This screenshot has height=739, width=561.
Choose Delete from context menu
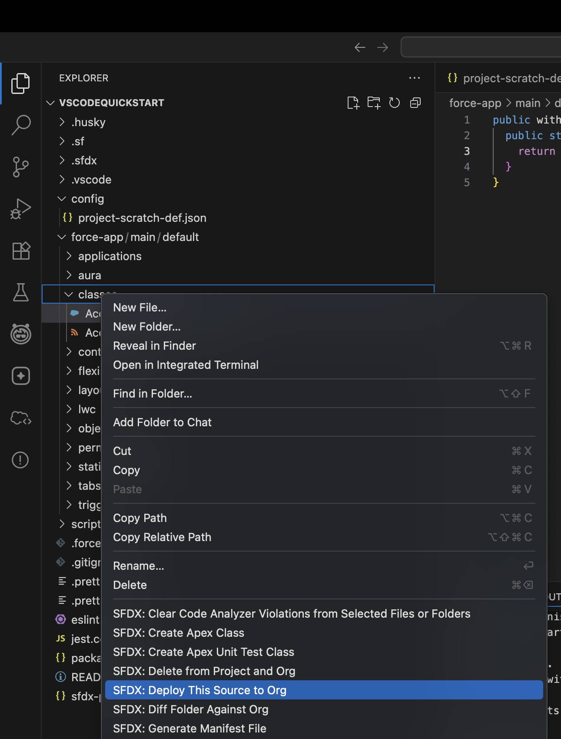point(324,585)
